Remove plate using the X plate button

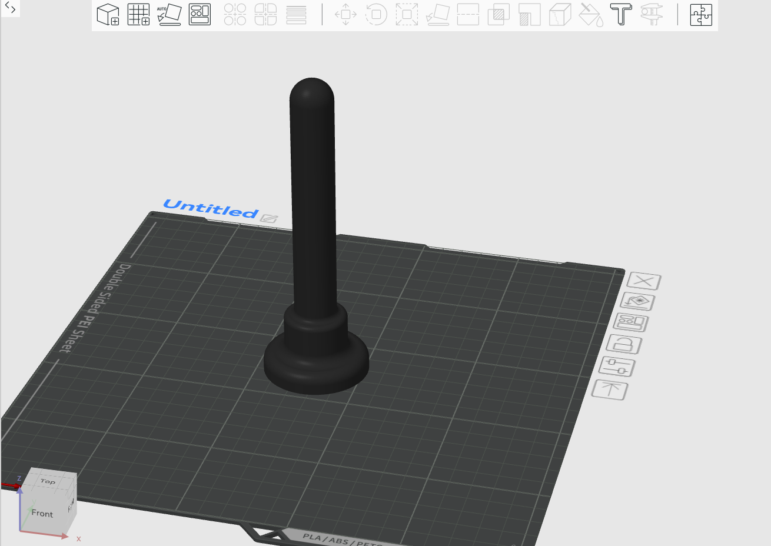(644, 281)
